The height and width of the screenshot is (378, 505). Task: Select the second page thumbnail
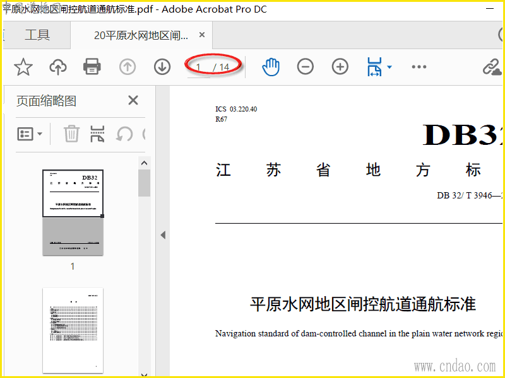click(x=73, y=330)
